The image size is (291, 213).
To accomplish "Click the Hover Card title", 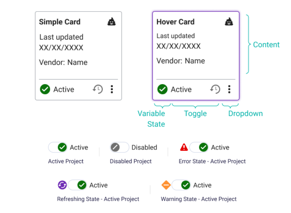I will point(175,22).
